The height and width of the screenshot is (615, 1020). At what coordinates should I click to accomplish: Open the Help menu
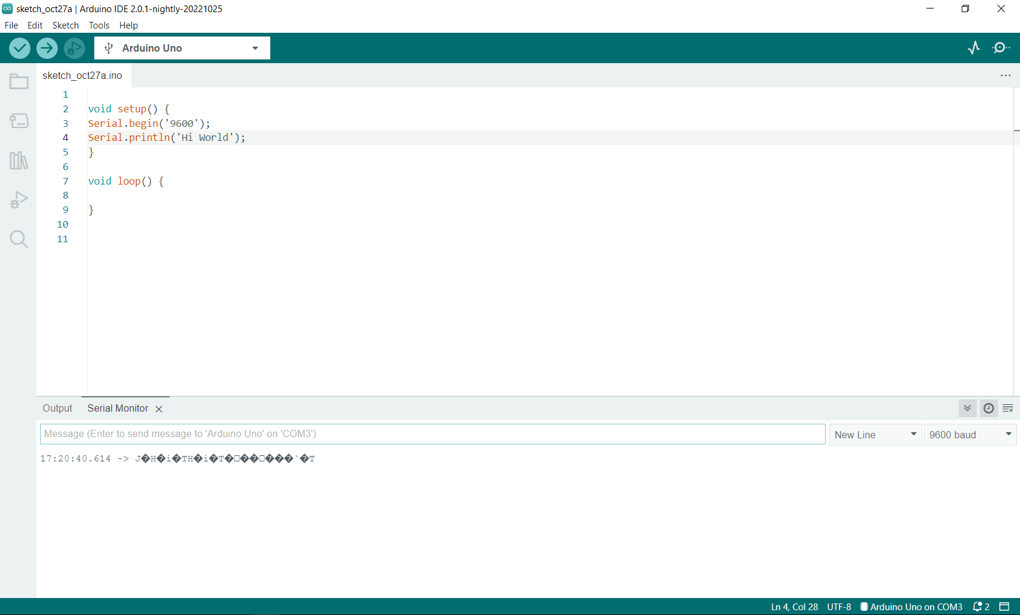[129, 25]
